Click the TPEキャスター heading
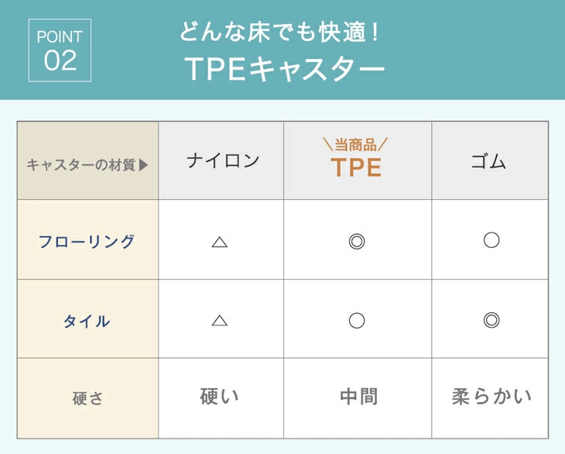The width and height of the screenshot is (565, 454). 285,70
